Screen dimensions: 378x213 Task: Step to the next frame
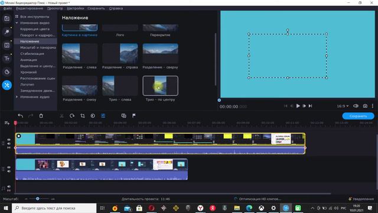[304, 106]
